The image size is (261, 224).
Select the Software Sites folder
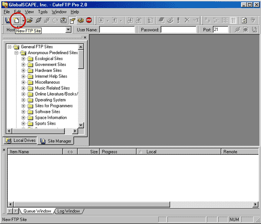point(47,112)
